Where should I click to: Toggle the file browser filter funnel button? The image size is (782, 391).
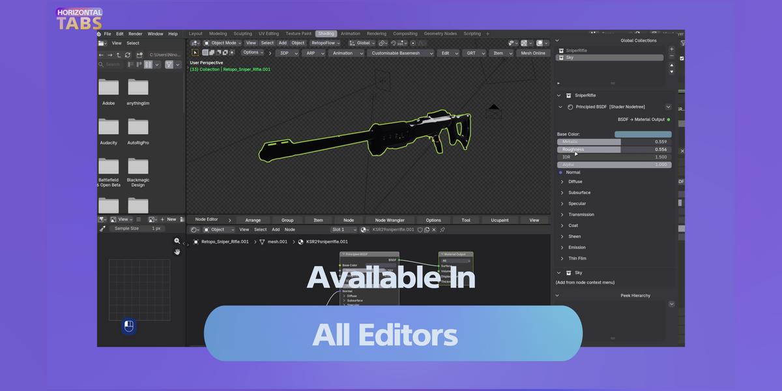click(x=169, y=65)
